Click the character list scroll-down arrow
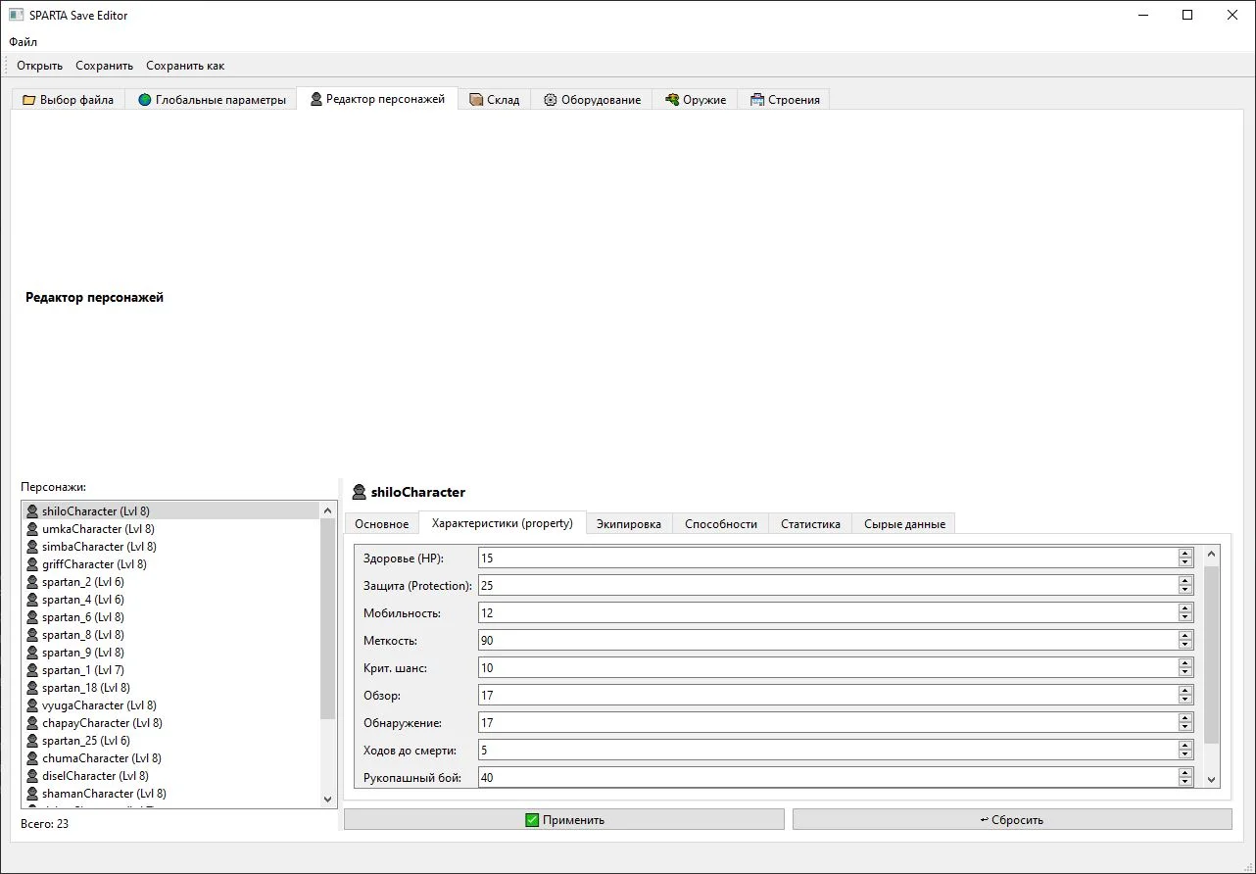This screenshot has width=1256, height=874. click(x=328, y=799)
